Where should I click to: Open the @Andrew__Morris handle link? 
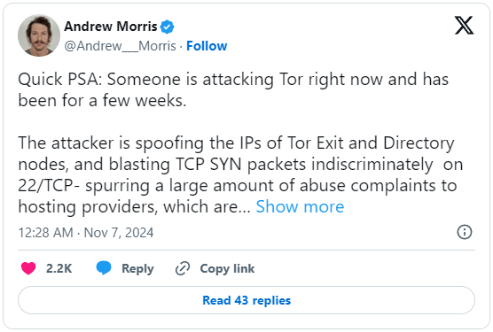coord(120,46)
